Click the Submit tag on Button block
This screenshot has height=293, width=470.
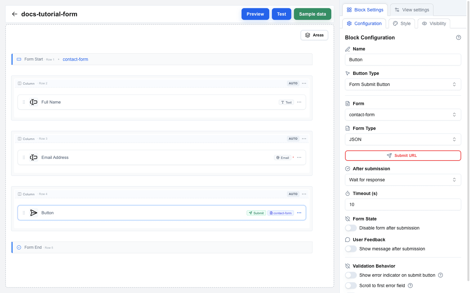click(x=256, y=213)
